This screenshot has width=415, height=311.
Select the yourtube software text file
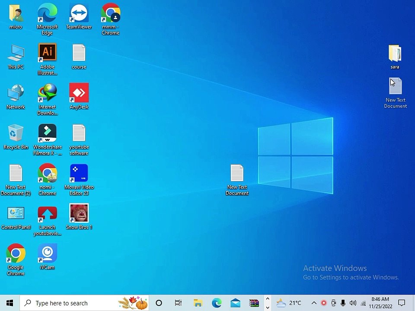(x=79, y=140)
